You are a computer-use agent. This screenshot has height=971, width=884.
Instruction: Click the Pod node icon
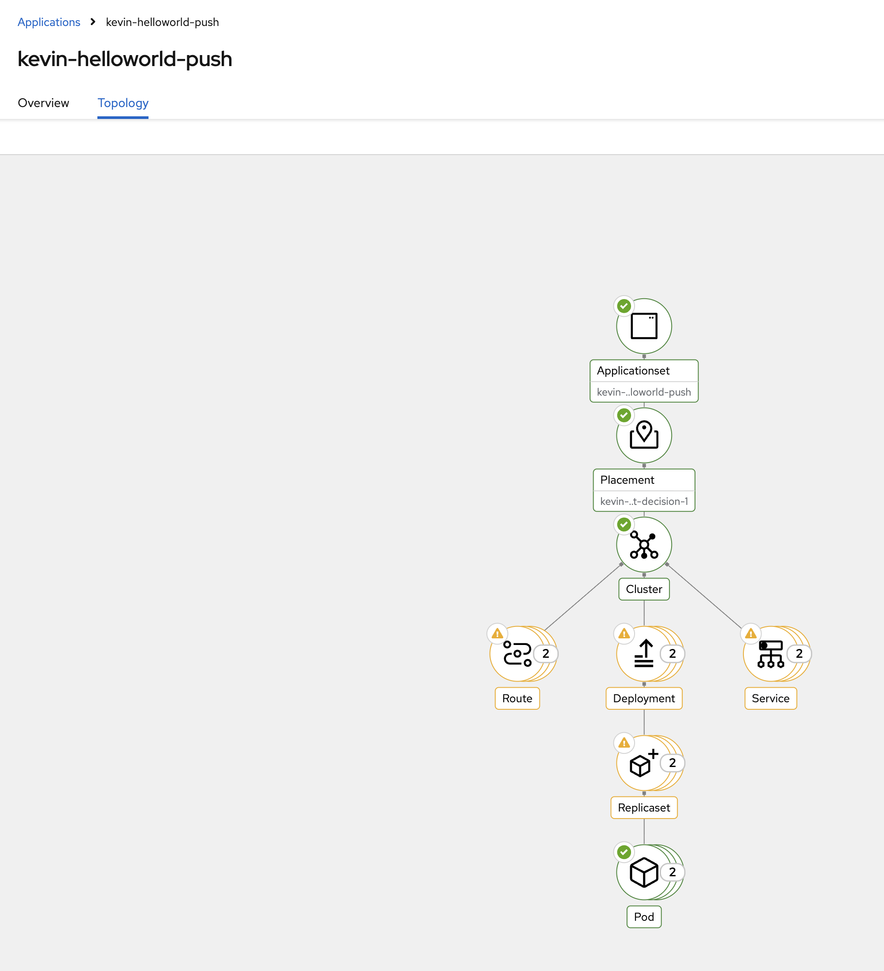(x=643, y=872)
